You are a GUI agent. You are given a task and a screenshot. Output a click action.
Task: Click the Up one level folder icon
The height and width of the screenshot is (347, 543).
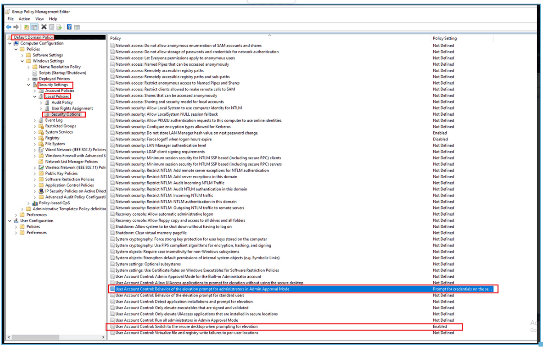pos(27,27)
